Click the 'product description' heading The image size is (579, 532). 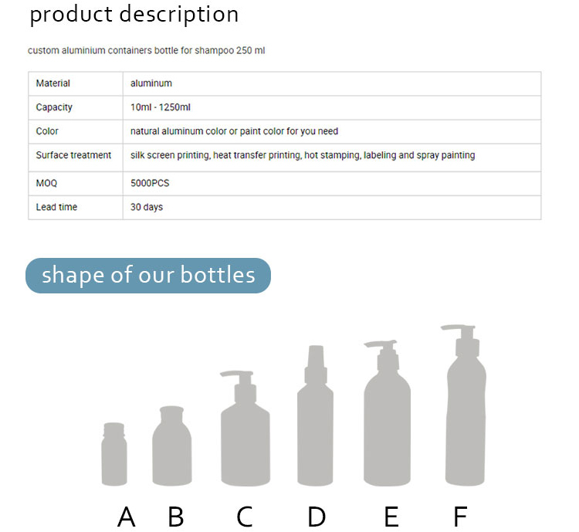pyautogui.click(x=134, y=15)
